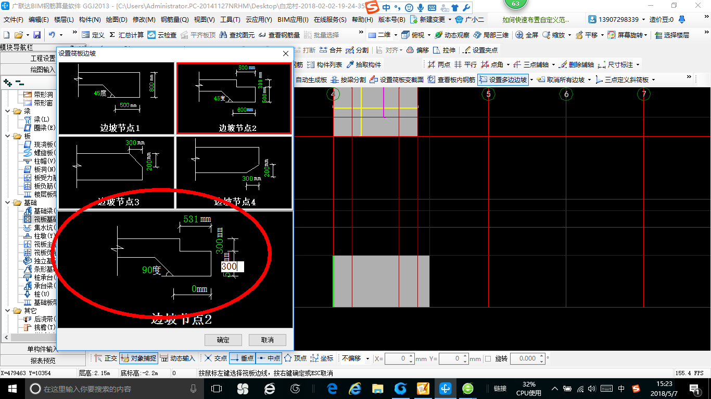
Task: Open 工程设置 project settings panel
Action: (x=43, y=58)
